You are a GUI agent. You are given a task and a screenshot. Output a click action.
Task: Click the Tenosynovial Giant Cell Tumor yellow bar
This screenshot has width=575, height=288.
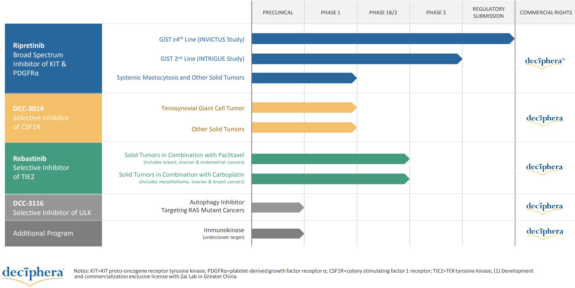point(304,108)
